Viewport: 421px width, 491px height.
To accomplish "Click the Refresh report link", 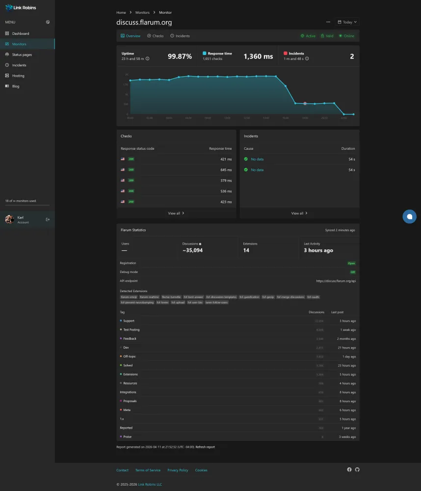I will 205,447.
